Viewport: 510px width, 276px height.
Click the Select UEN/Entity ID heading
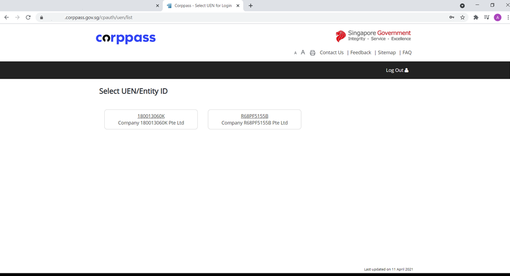(x=133, y=91)
